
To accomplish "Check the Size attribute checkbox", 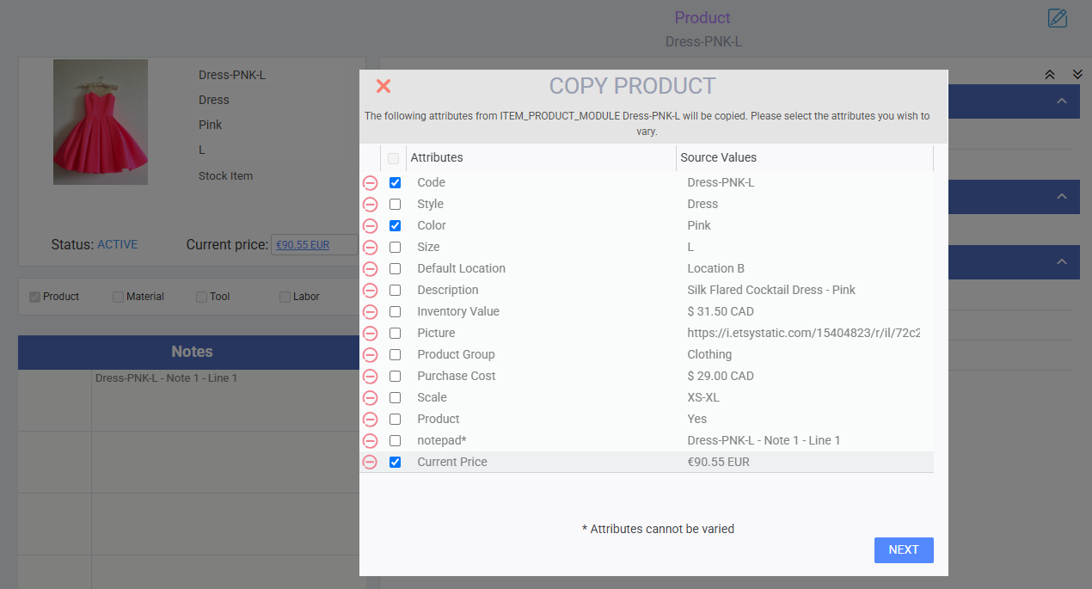I will pyautogui.click(x=396, y=248).
